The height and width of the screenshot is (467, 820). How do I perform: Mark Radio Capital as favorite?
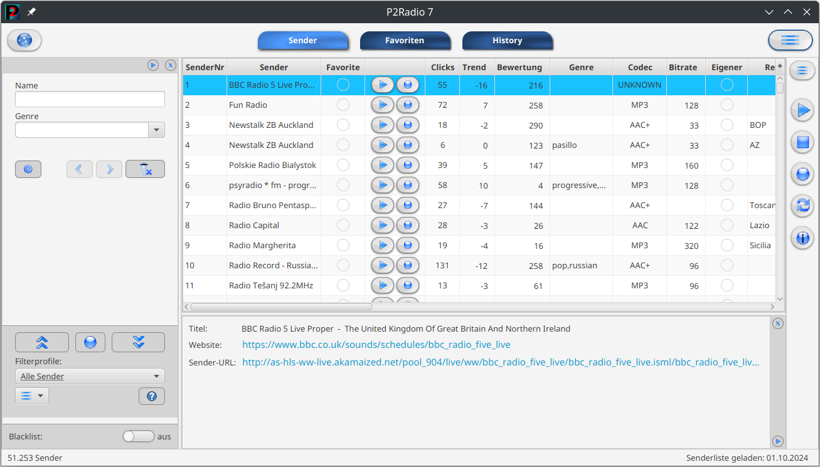[343, 225]
